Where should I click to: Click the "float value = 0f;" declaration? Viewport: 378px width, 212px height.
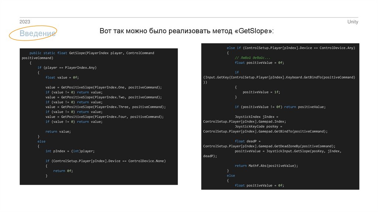pyautogui.click(x=62, y=78)
